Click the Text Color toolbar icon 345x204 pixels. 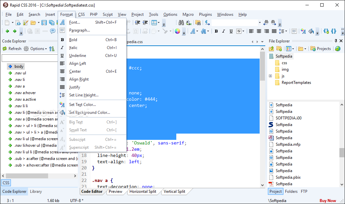[x=303, y=31]
